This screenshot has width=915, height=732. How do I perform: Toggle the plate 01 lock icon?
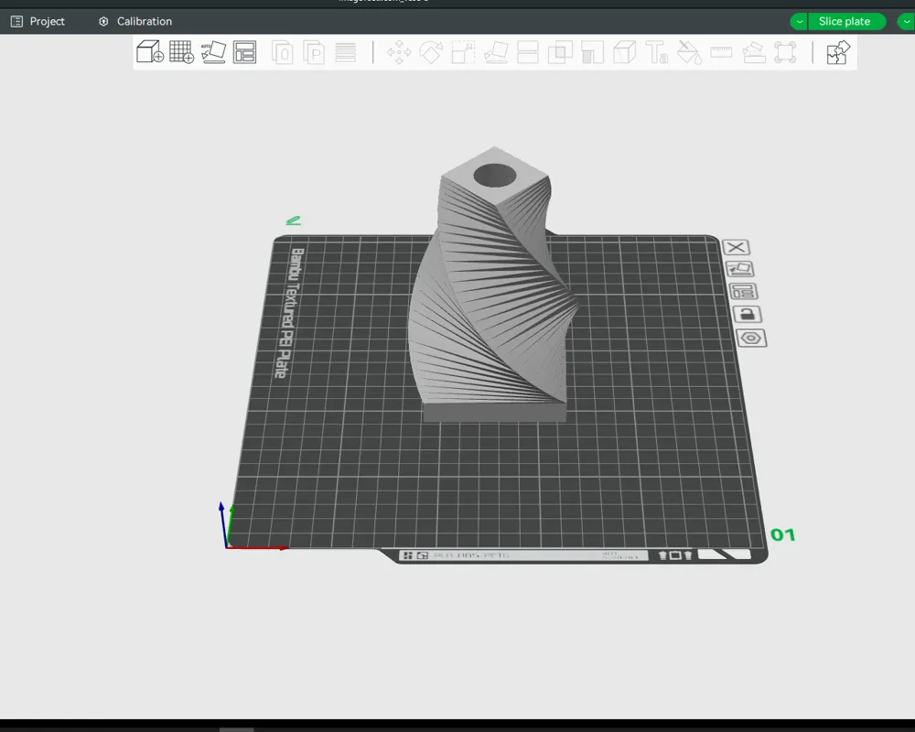[748, 315]
